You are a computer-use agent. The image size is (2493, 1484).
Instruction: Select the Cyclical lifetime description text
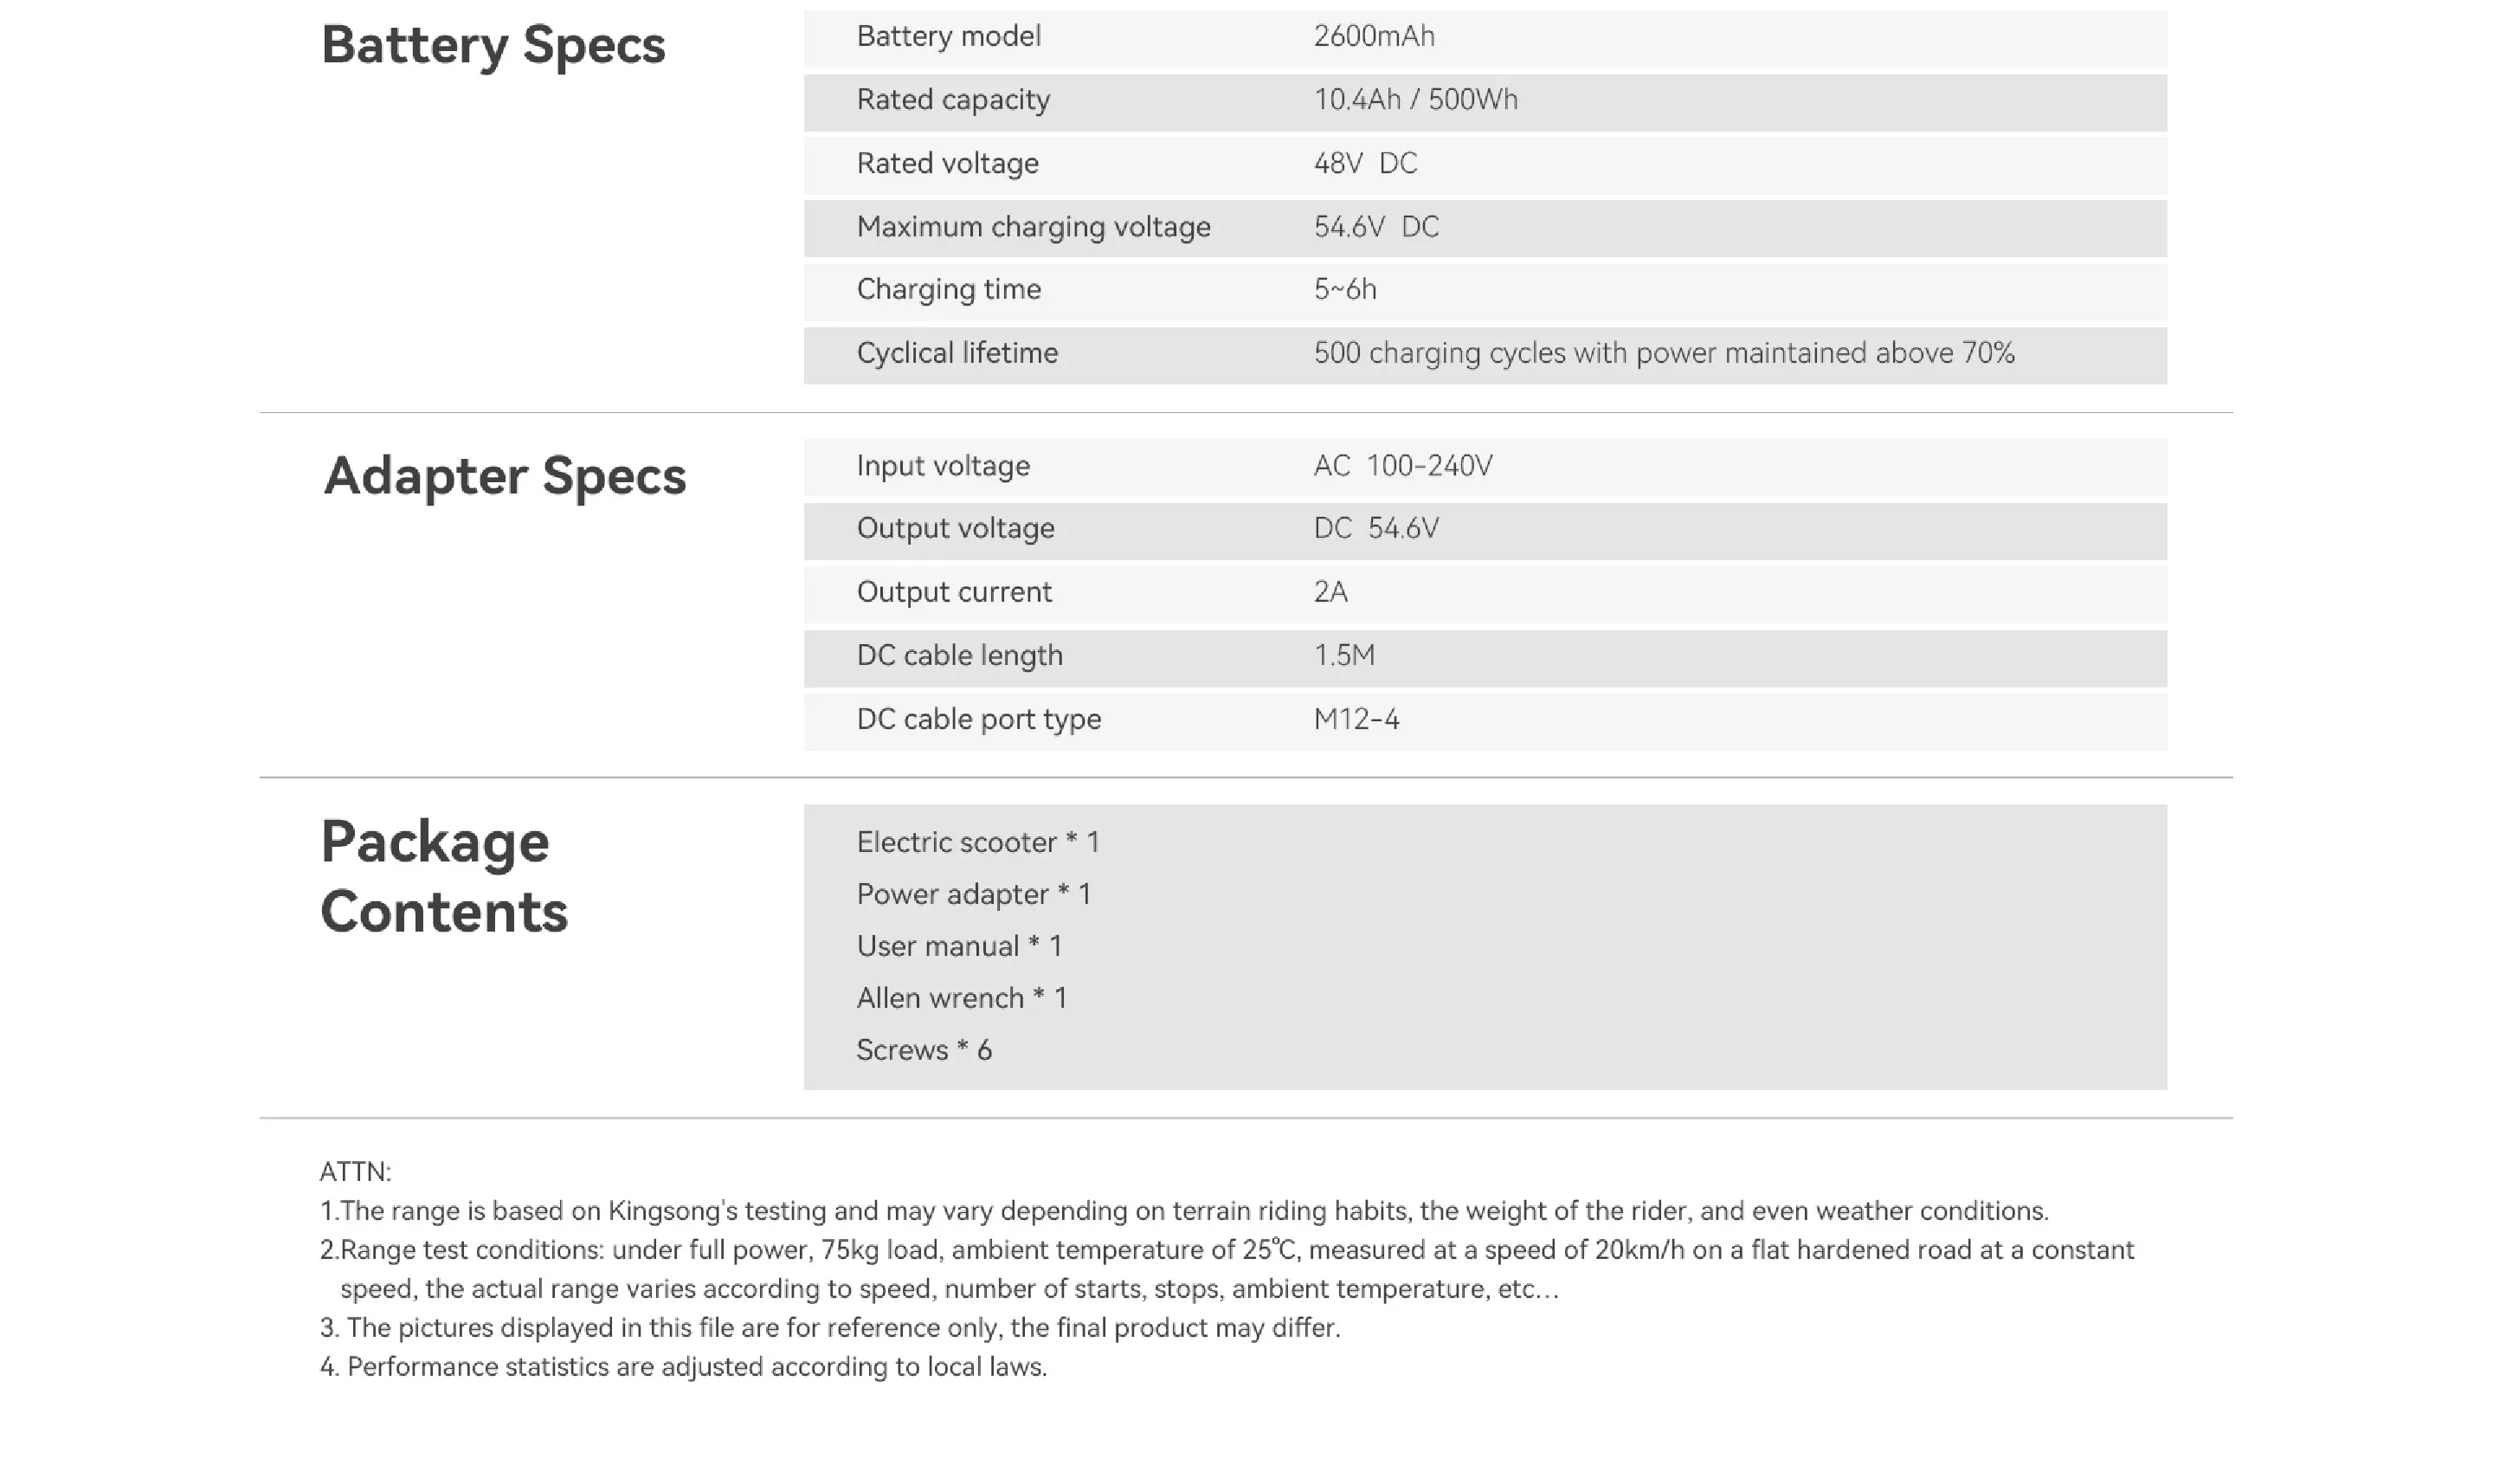[1664, 353]
